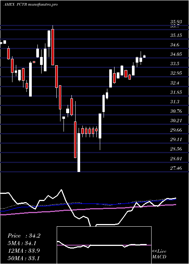Click the 'Price : 34.2' readout
This screenshot has height=264, width=189.
[24, 236]
